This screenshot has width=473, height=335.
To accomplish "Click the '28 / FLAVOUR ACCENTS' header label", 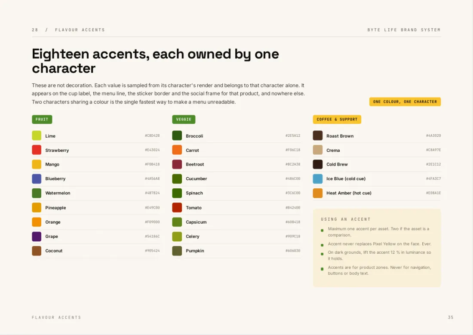I will 68,30.
